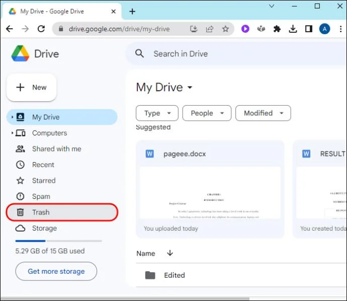
Task: Click the Storage cloud icon
Action: pos(20,228)
